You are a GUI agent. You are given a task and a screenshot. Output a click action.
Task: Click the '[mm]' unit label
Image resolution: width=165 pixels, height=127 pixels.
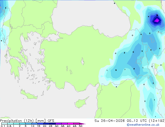pos(41,121)
